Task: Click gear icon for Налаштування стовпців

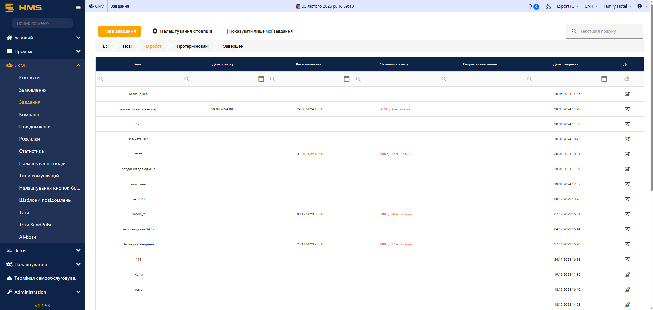Action: [x=155, y=31]
